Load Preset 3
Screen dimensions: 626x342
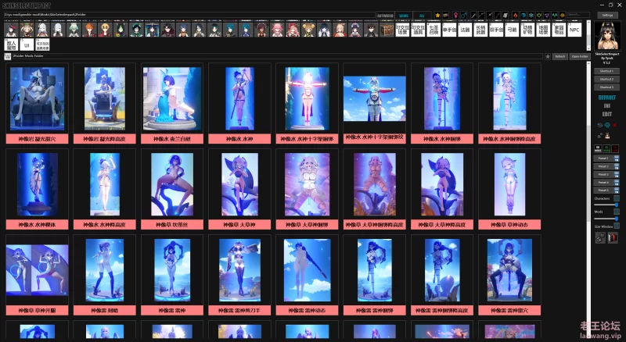click(x=603, y=174)
